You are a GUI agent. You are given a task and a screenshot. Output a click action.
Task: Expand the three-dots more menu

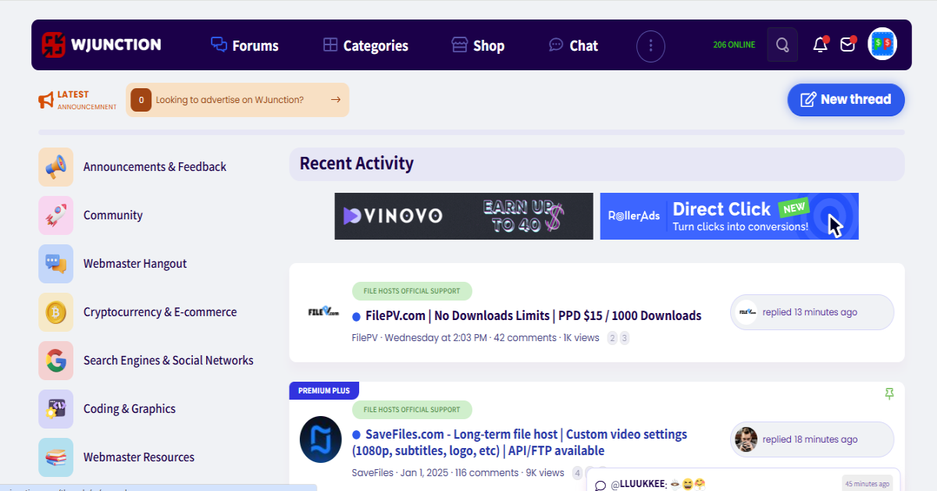pos(650,46)
